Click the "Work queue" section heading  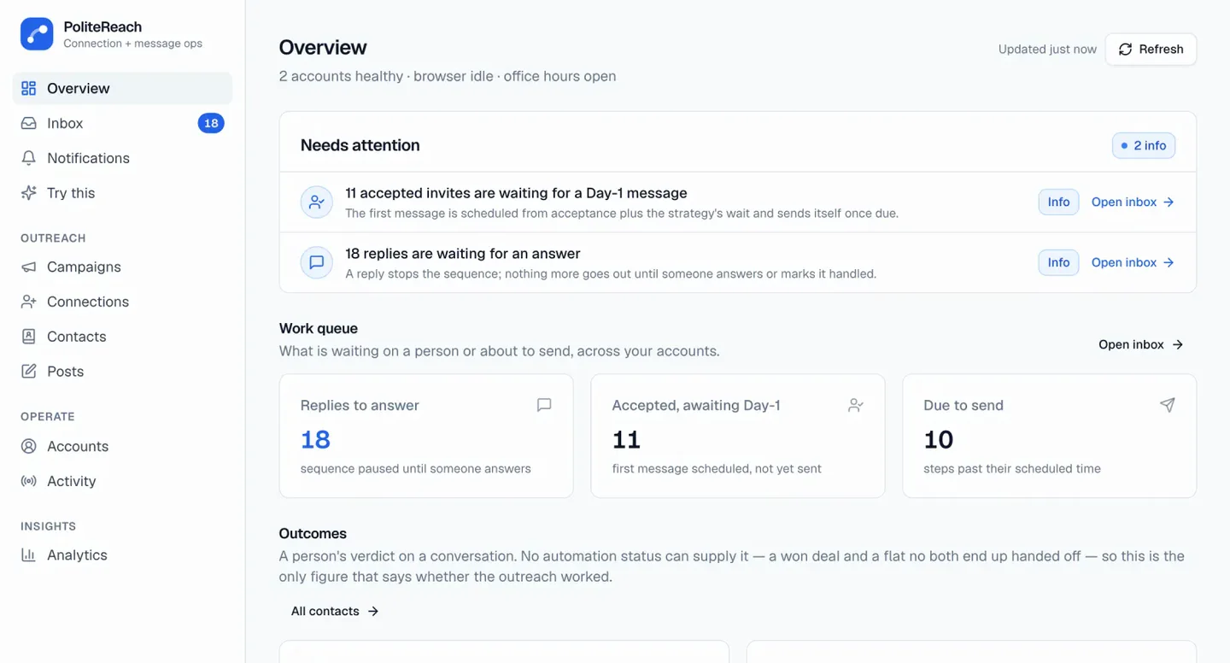pyautogui.click(x=319, y=328)
